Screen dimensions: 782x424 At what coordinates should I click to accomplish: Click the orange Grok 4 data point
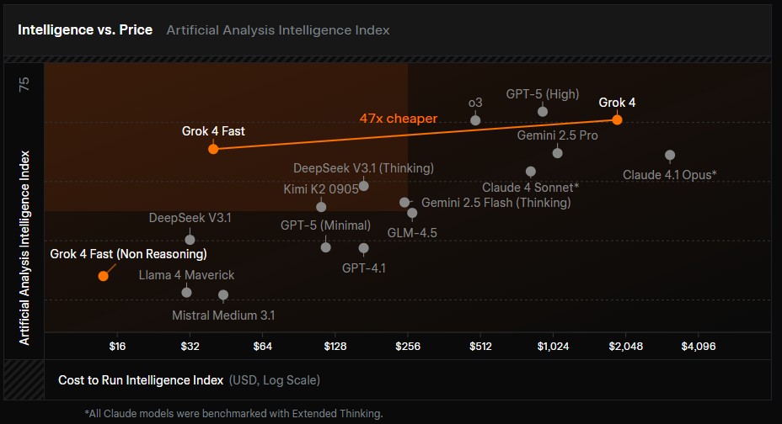617,119
